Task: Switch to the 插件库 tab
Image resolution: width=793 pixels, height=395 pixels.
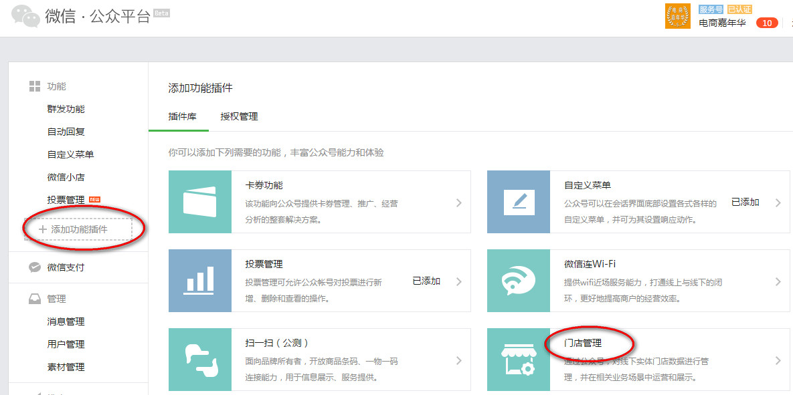Action: pyautogui.click(x=182, y=117)
